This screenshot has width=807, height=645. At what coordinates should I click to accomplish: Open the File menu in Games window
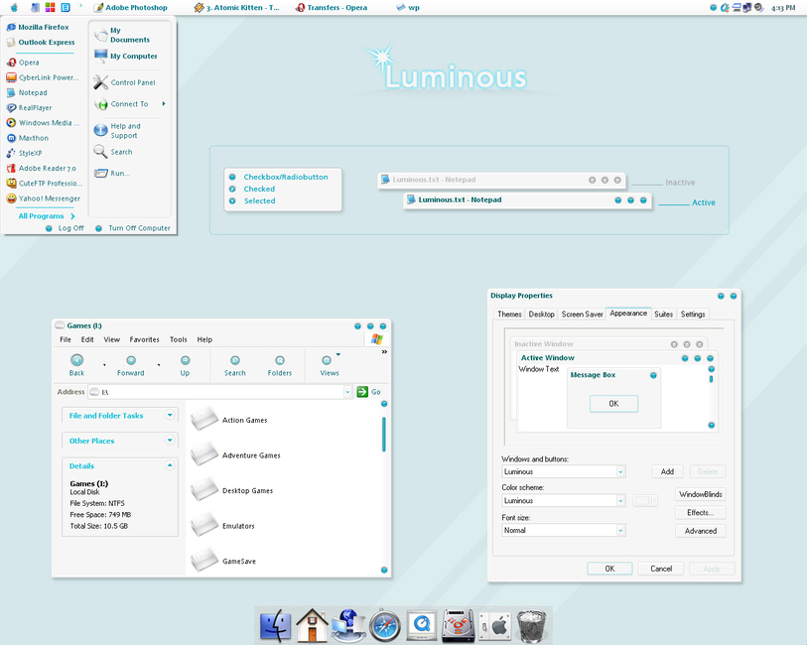[x=66, y=339]
